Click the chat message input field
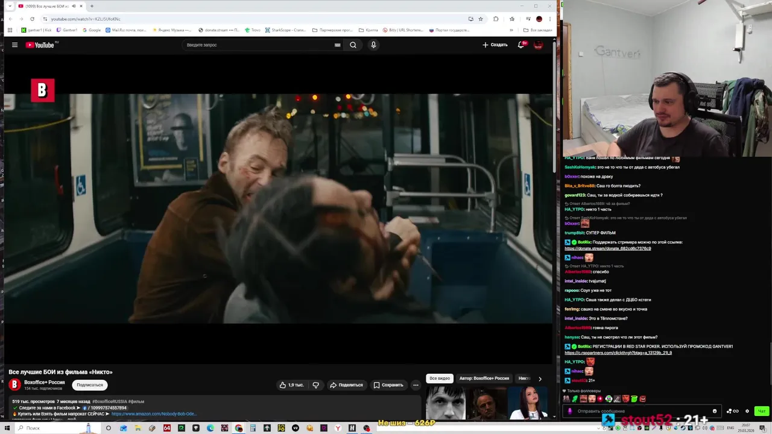 (x=642, y=411)
